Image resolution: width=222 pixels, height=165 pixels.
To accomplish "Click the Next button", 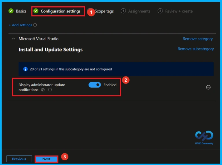I will [x=47, y=159].
